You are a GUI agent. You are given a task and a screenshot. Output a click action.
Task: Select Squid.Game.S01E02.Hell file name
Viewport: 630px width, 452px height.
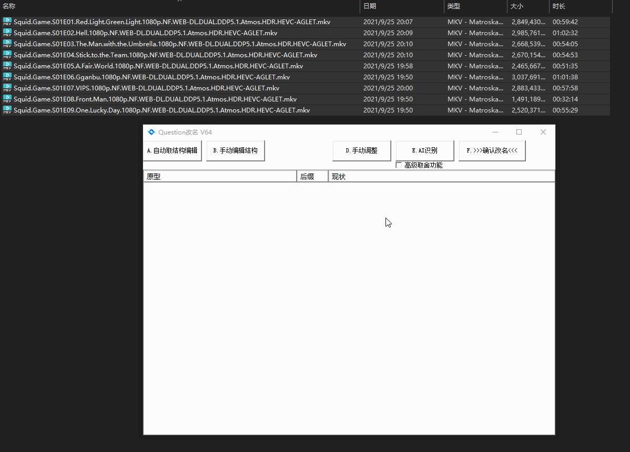tap(146, 33)
